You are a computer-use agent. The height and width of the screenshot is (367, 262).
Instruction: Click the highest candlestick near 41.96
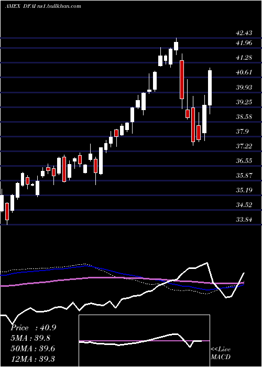(176, 46)
